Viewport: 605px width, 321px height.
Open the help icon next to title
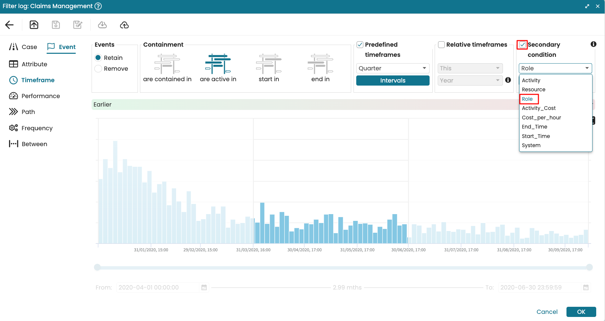[x=98, y=6]
